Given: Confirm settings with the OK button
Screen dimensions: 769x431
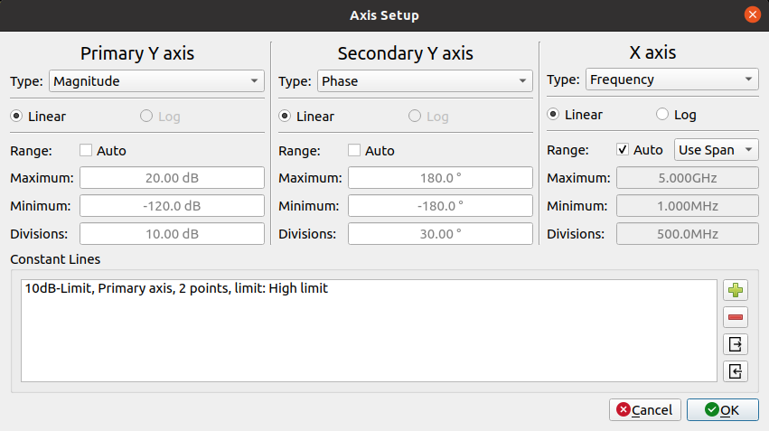Looking at the screenshot, I should coord(722,410).
